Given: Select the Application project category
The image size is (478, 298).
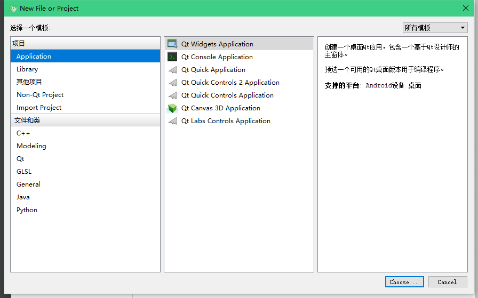Looking at the screenshot, I should [85, 57].
